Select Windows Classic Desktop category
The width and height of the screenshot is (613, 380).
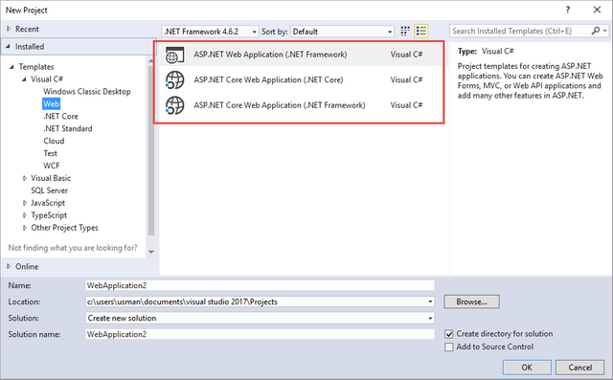click(87, 91)
